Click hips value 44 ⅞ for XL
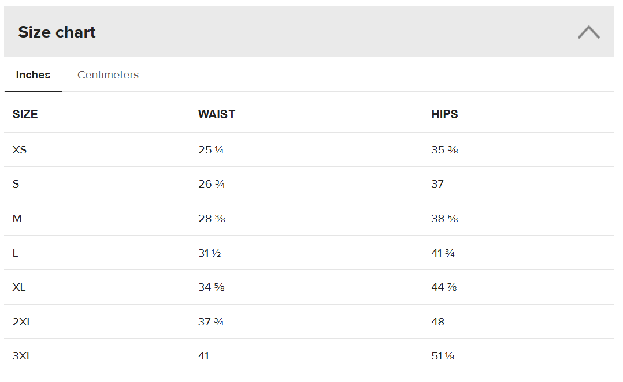Viewport: 623px width, 382px height. pyautogui.click(x=444, y=287)
